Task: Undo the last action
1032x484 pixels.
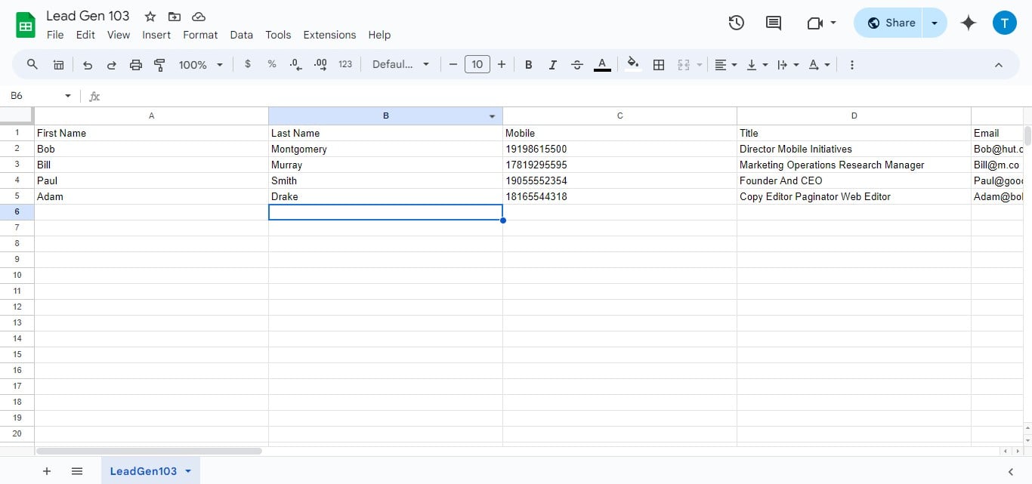Action: [x=87, y=64]
